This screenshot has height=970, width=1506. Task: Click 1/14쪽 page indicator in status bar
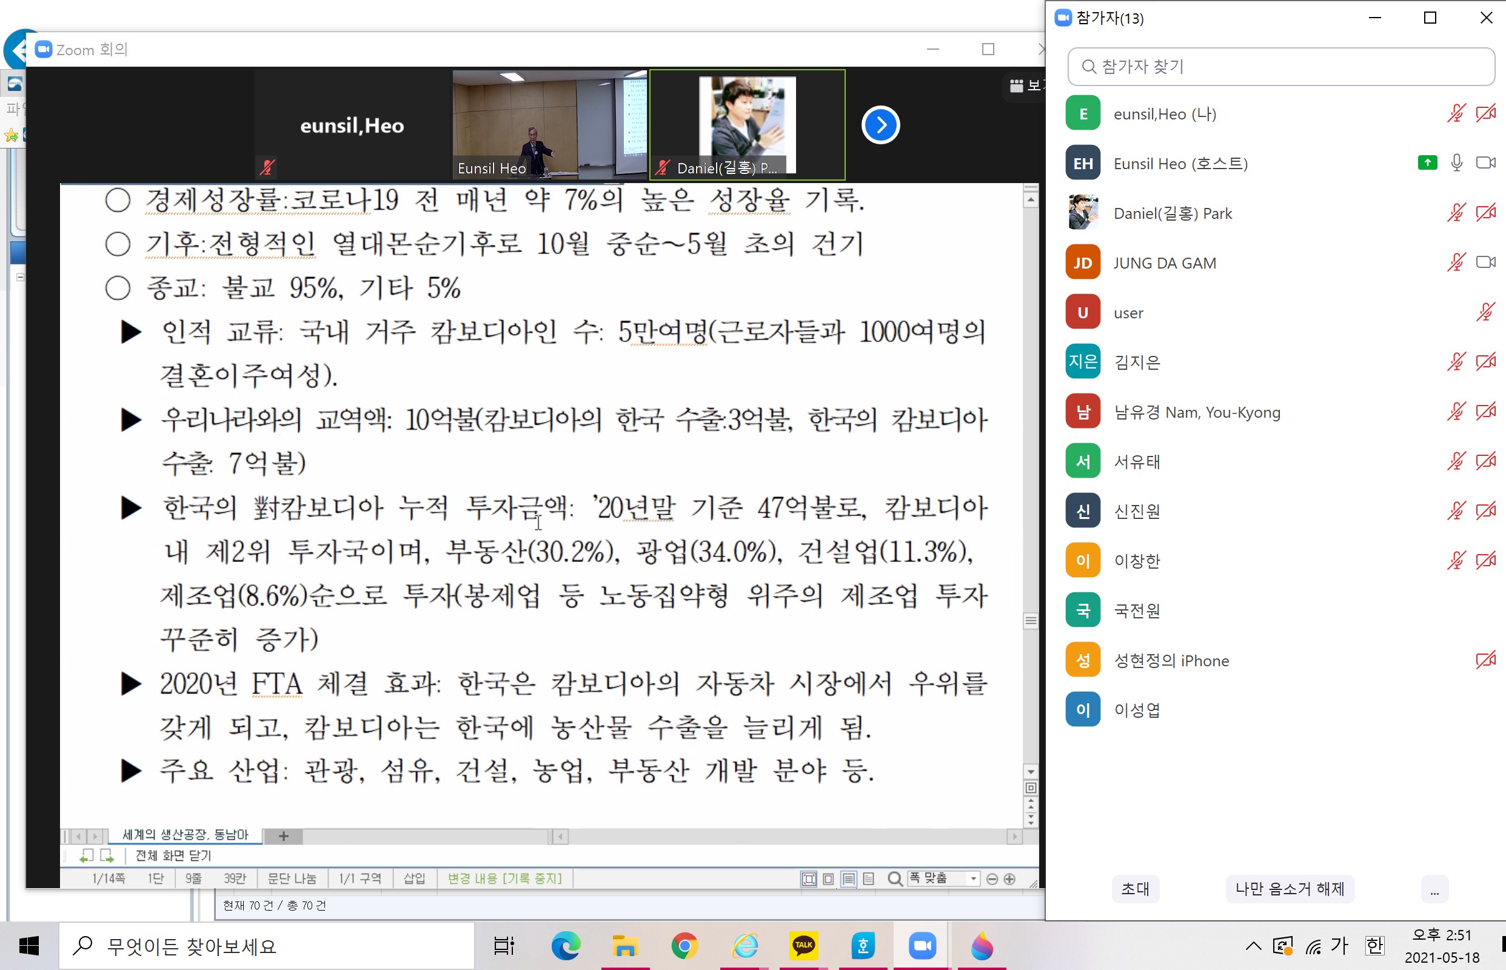point(109,878)
